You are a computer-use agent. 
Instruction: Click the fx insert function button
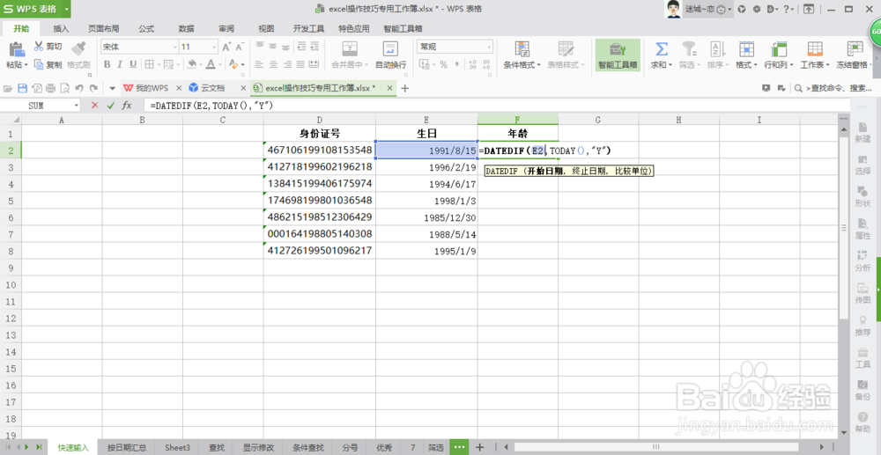click(127, 105)
